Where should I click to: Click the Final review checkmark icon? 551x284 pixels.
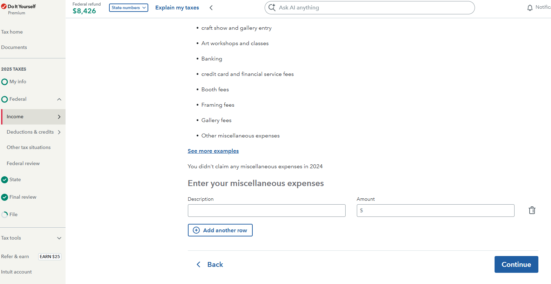pyautogui.click(x=5, y=197)
